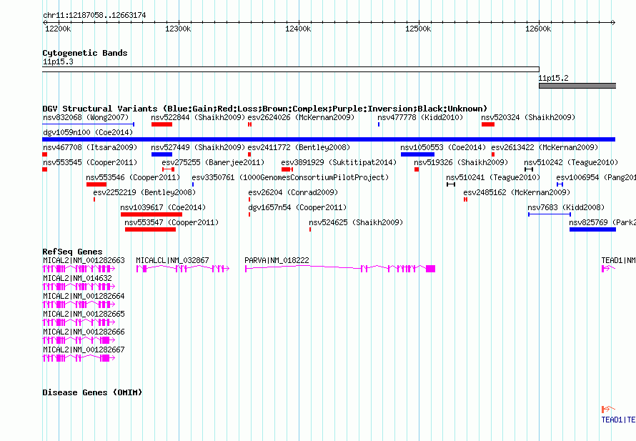Select the nsv553546 red loss bar
Screen dimensions: 636x441
pos(96,184)
